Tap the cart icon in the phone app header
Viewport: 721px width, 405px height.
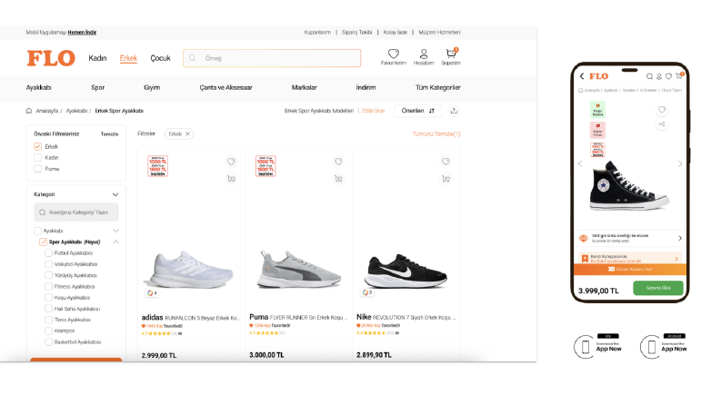[679, 75]
